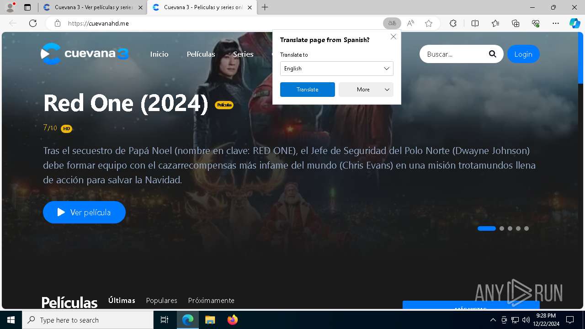
Task: Click the Translate button
Action: [308, 90]
